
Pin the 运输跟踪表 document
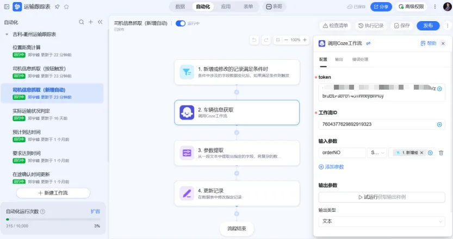click(57, 7)
